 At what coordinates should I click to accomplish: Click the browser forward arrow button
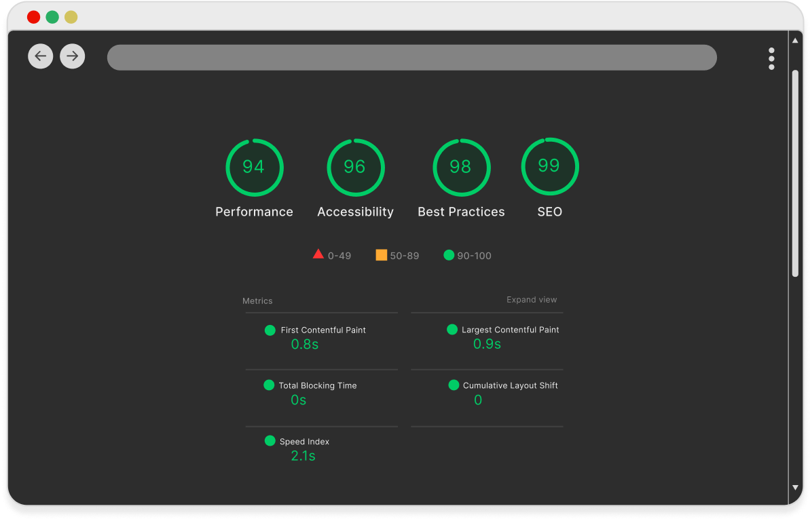point(73,56)
